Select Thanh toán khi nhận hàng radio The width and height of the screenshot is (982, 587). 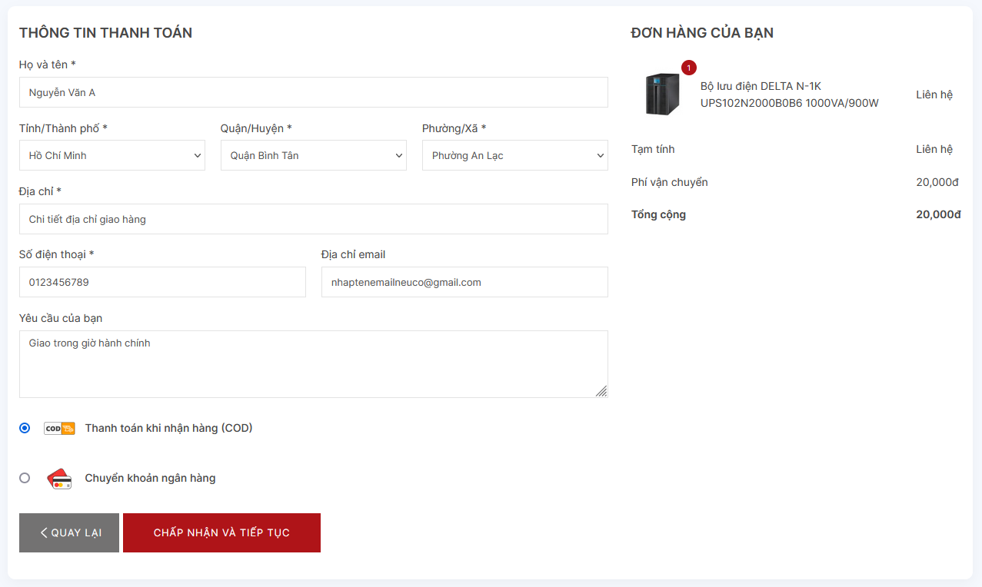[25, 428]
